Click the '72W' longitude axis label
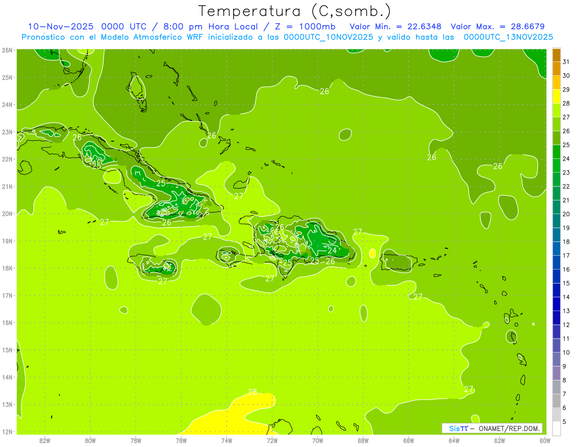The image size is (579, 447). click(x=272, y=440)
